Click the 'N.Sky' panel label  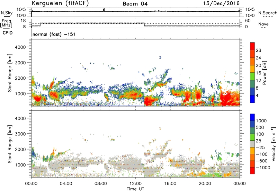tap(7, 13)
